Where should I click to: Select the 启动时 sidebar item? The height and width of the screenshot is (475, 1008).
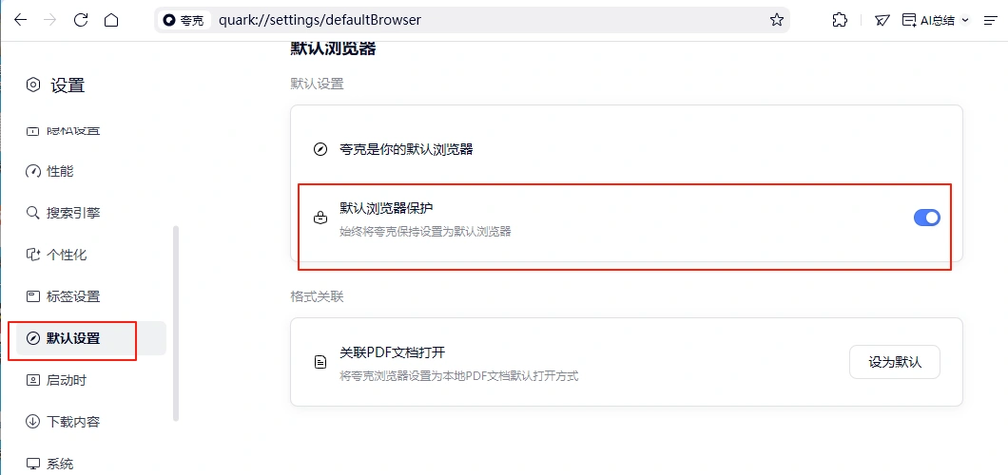(66, 380)
